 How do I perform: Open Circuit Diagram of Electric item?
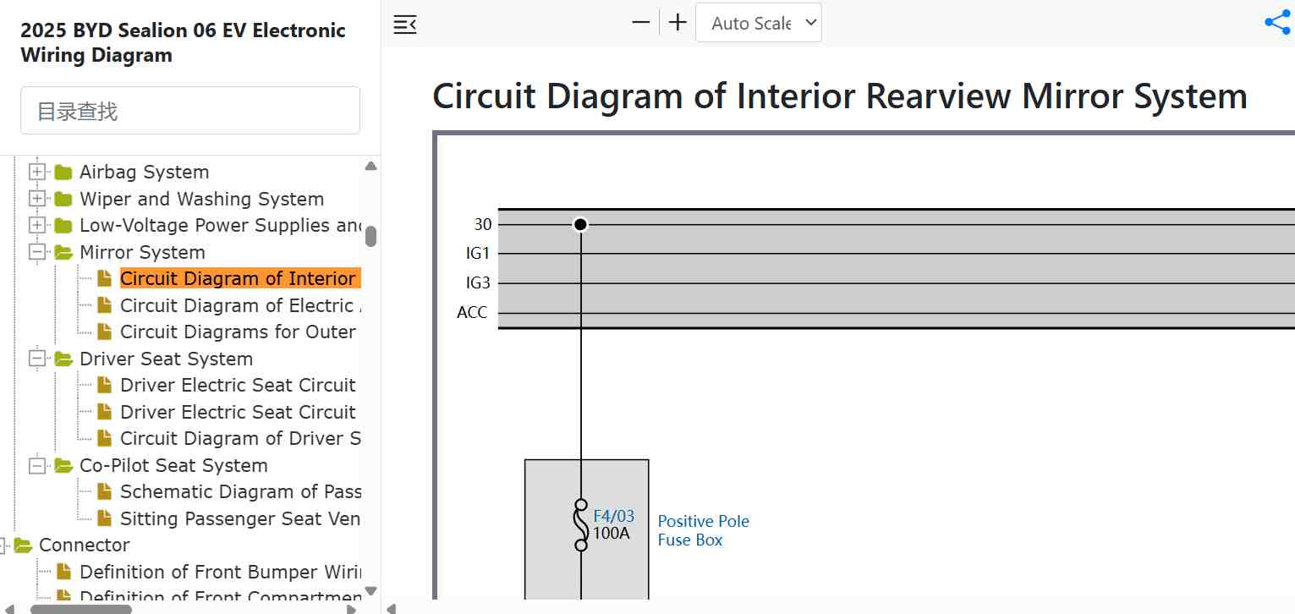pos(239,305)
